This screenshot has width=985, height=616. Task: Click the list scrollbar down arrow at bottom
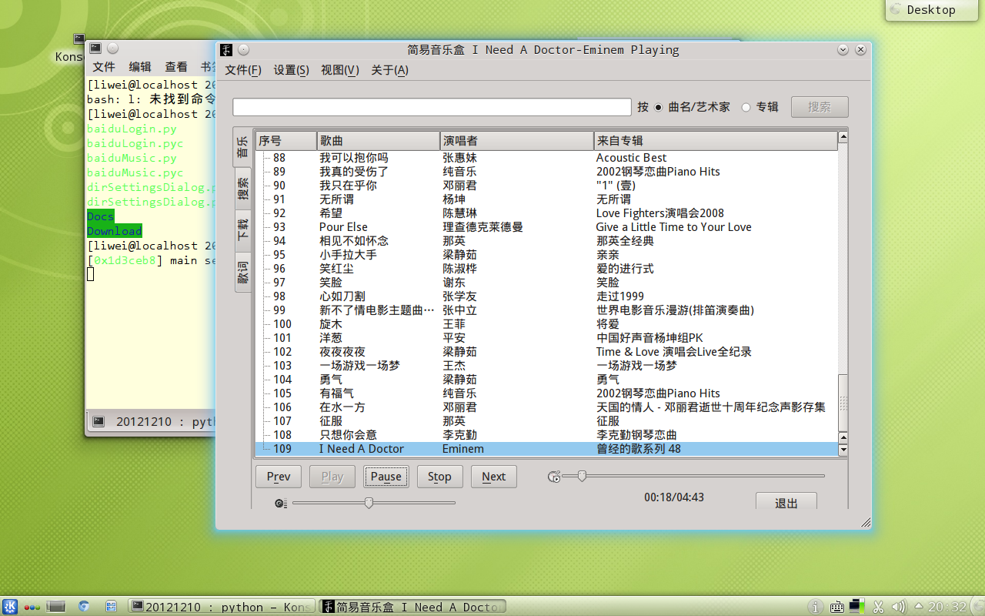click(x=843, y=450)
